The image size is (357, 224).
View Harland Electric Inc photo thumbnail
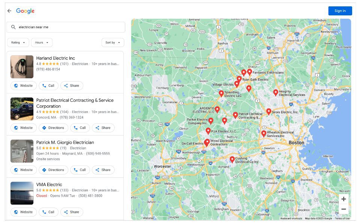point(22,67)
